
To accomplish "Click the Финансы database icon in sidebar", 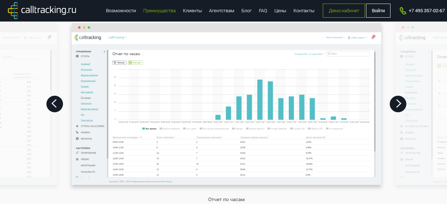I will 77,139.
